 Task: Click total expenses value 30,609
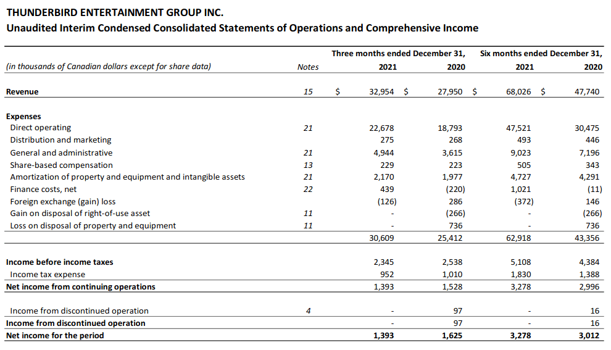[x=381, y=238]
